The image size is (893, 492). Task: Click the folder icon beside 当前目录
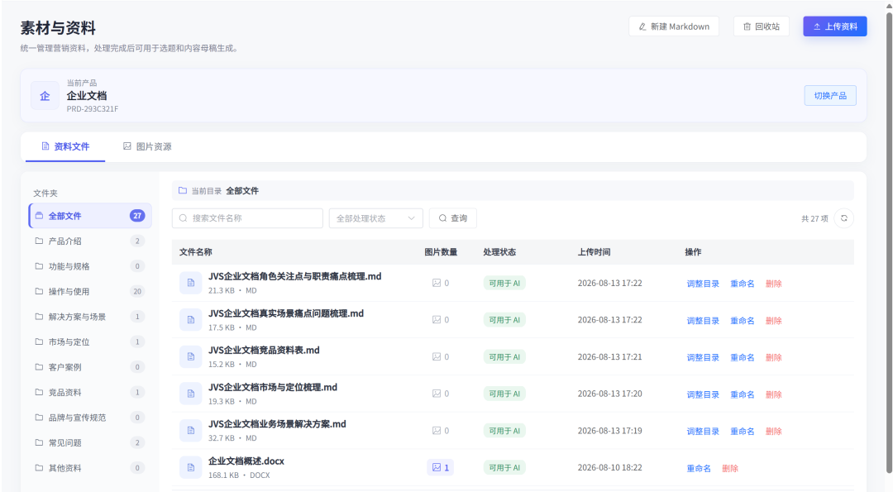(182, 190)
